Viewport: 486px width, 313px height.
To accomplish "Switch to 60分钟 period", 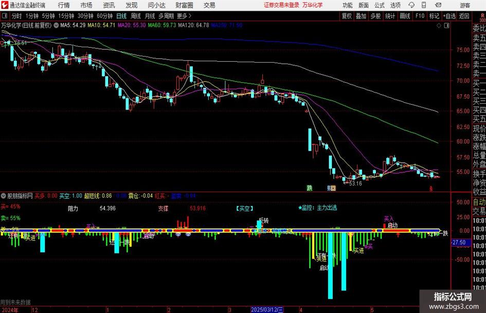I will 104,16.
